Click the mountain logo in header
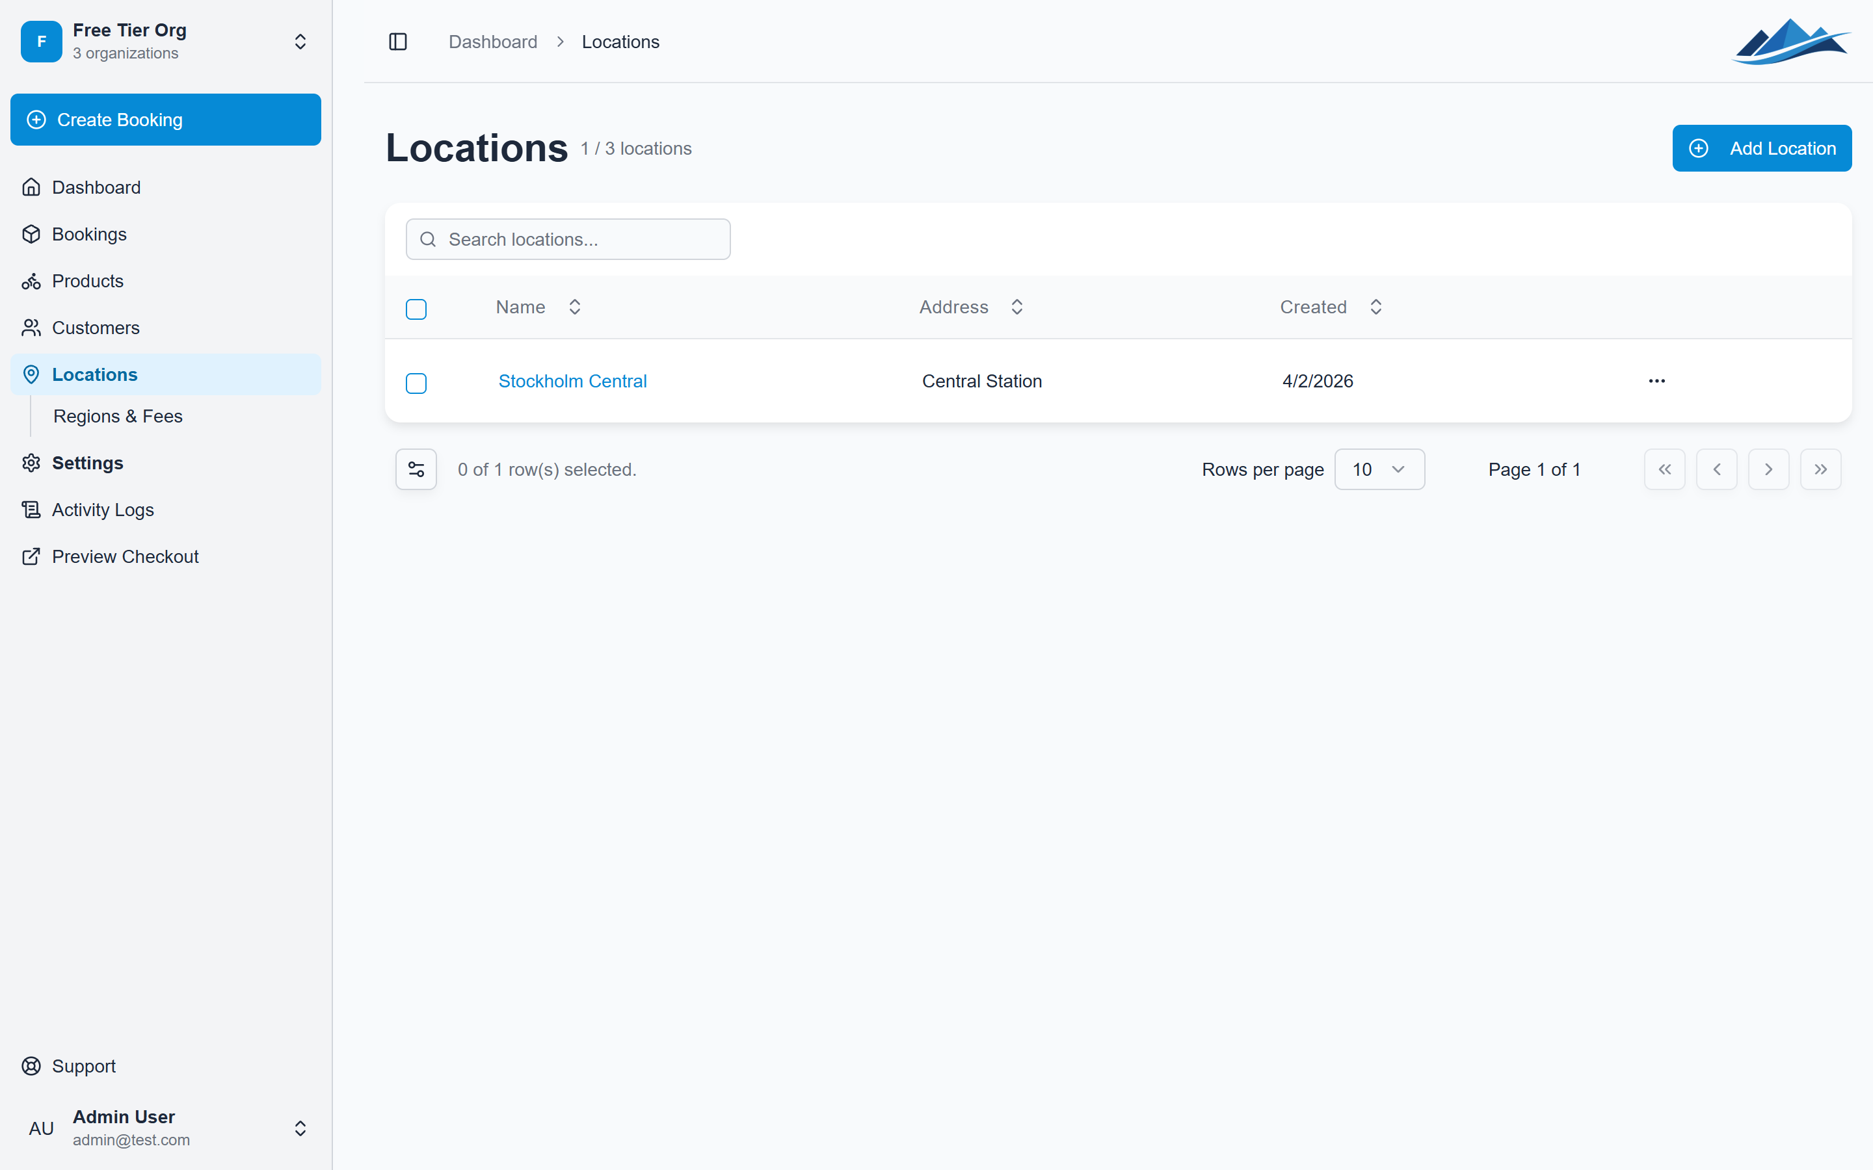This screenshot has height=1170, width=1873. click(1790, 42)
